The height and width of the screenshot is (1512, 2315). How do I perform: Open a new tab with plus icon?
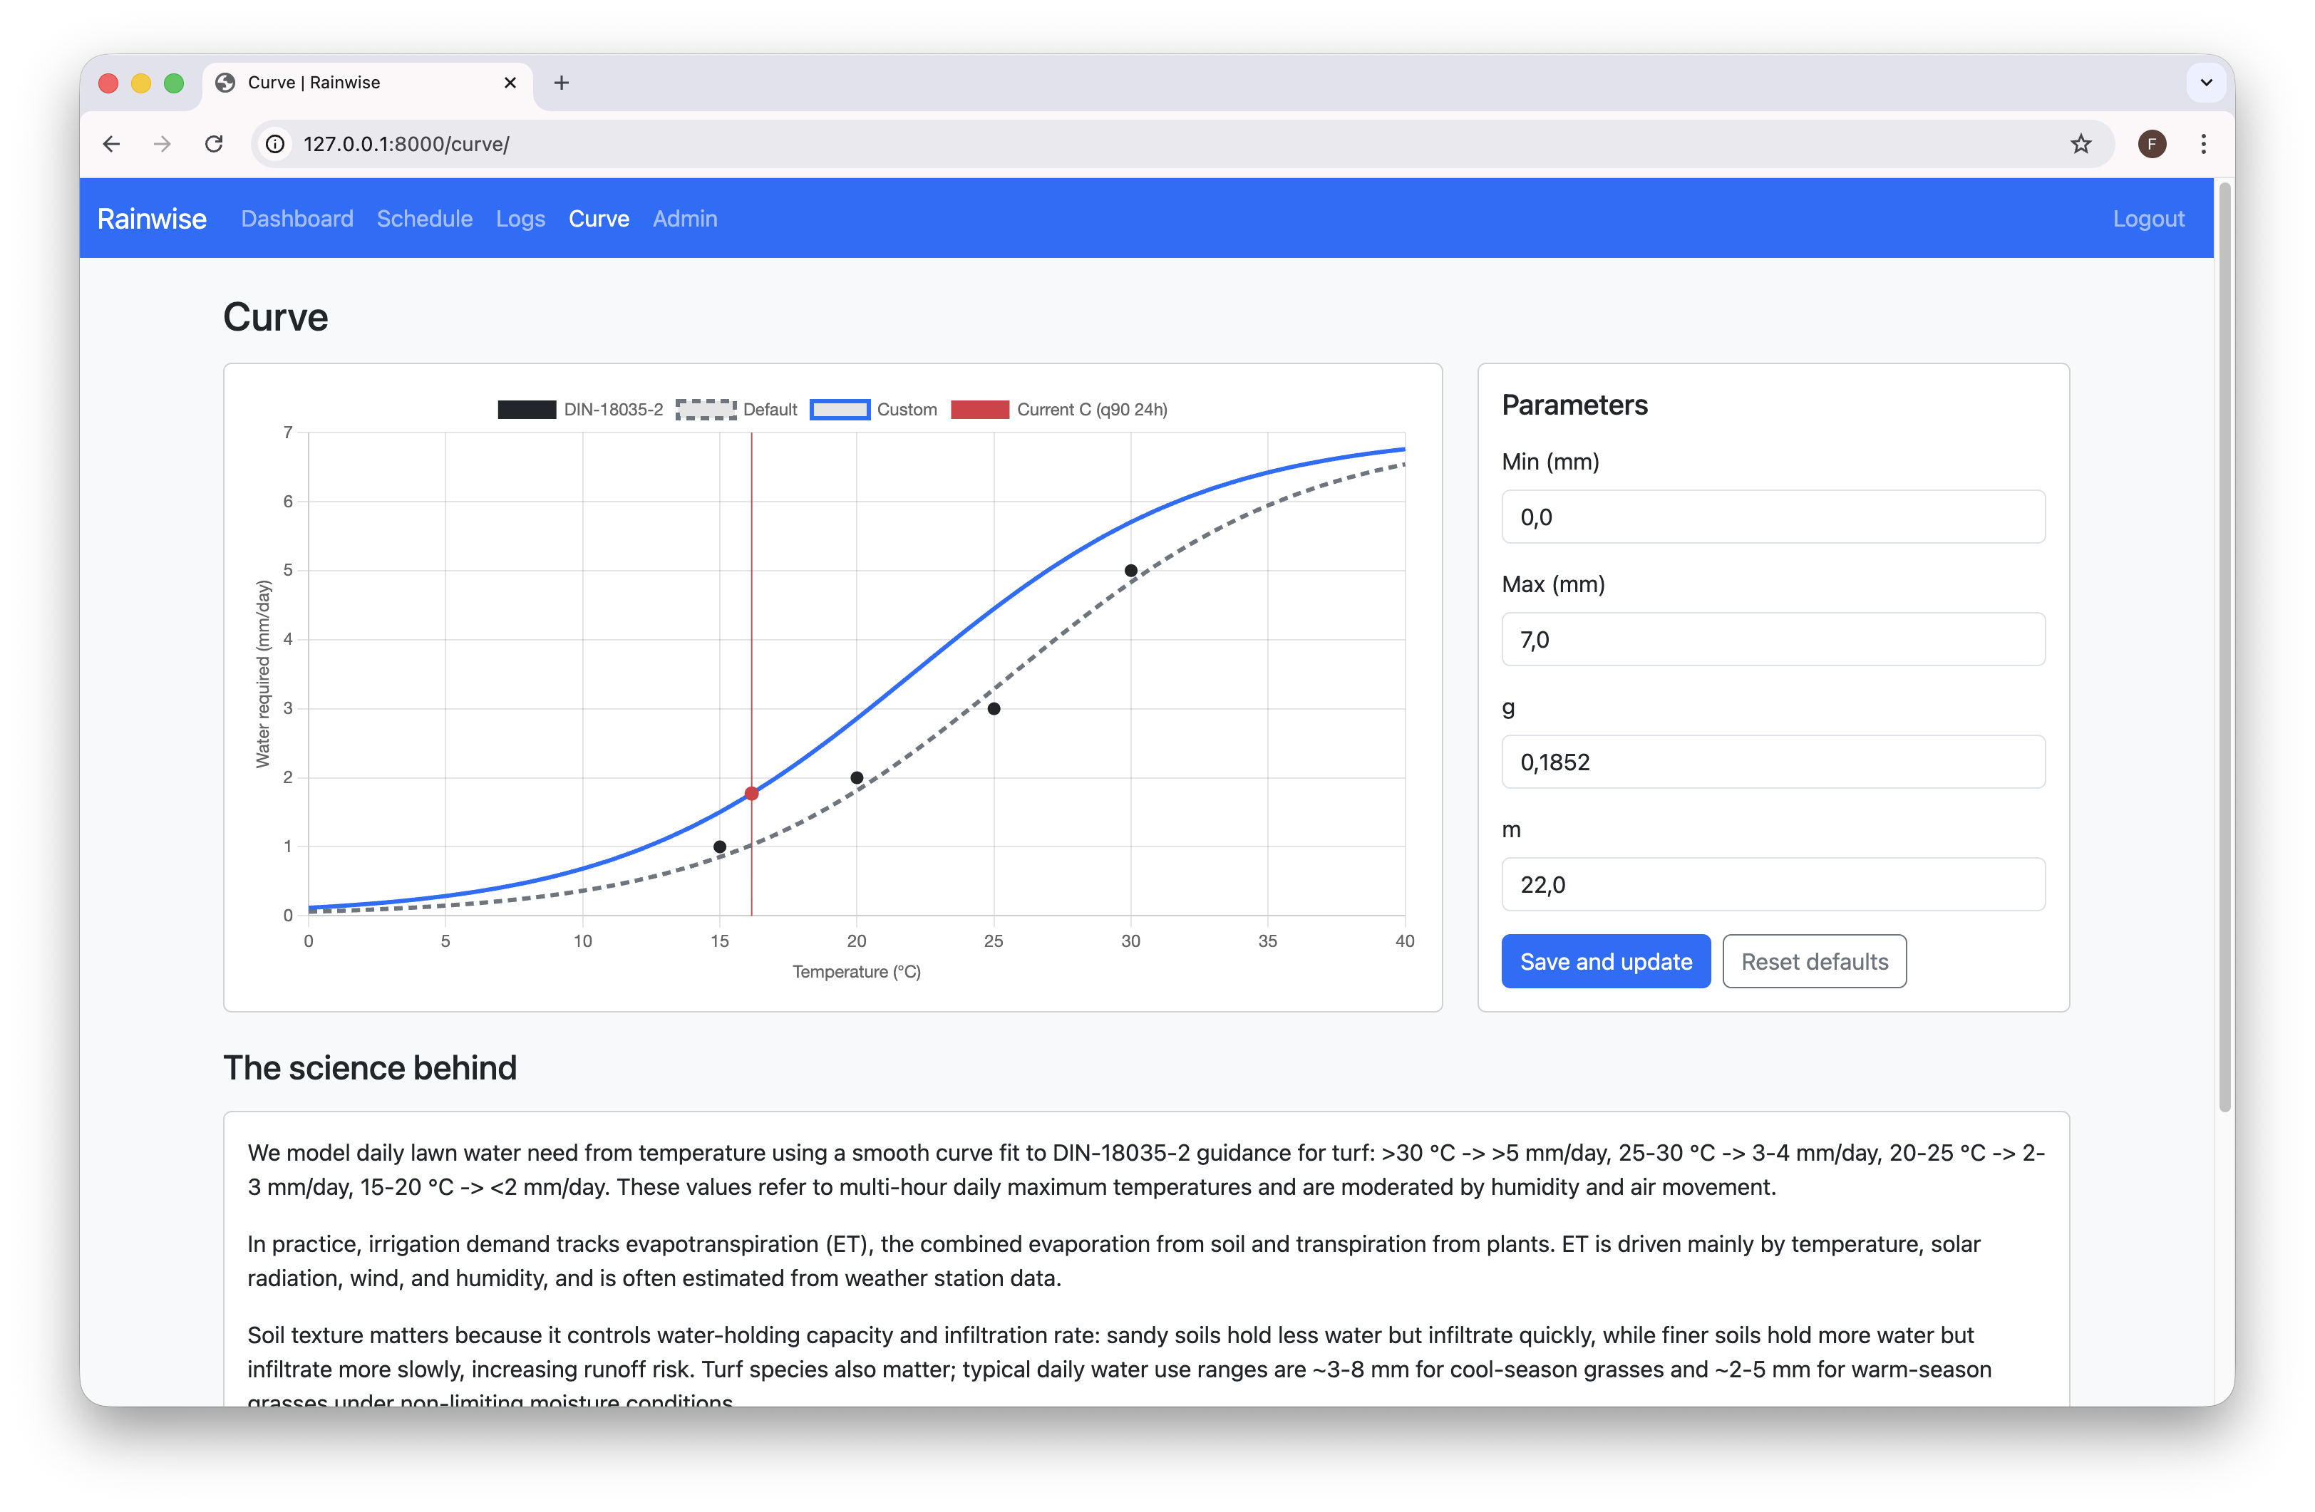coord(561,83)
